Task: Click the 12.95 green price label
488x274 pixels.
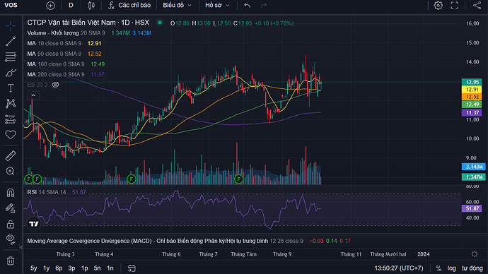Action: pyautogui.click(x=472, y=82)
